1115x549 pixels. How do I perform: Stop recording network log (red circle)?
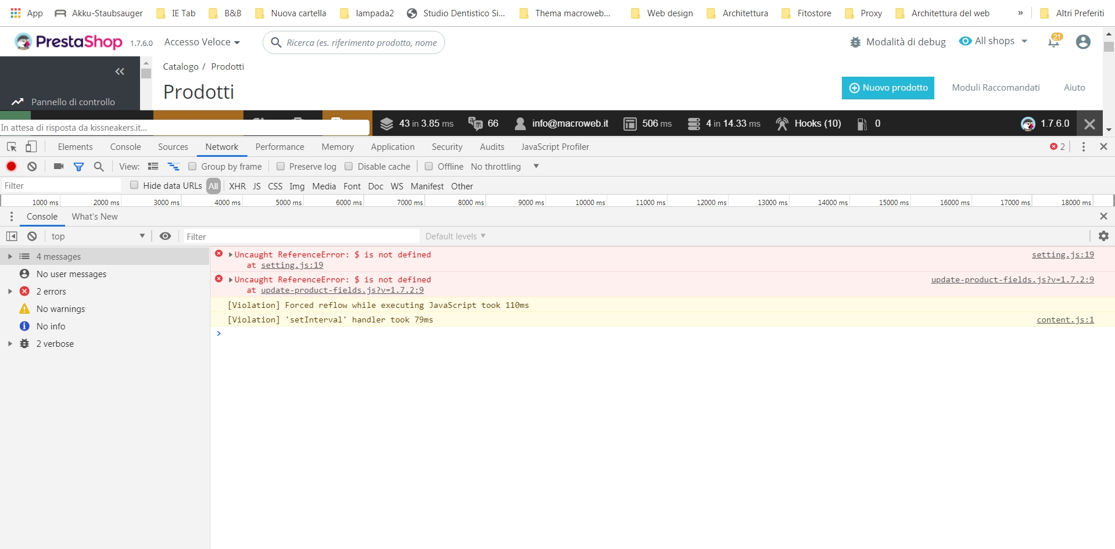click(x=11, y=166)
